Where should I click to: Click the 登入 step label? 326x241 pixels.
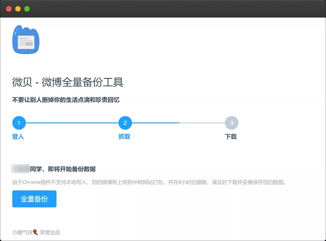coord(18,137)
